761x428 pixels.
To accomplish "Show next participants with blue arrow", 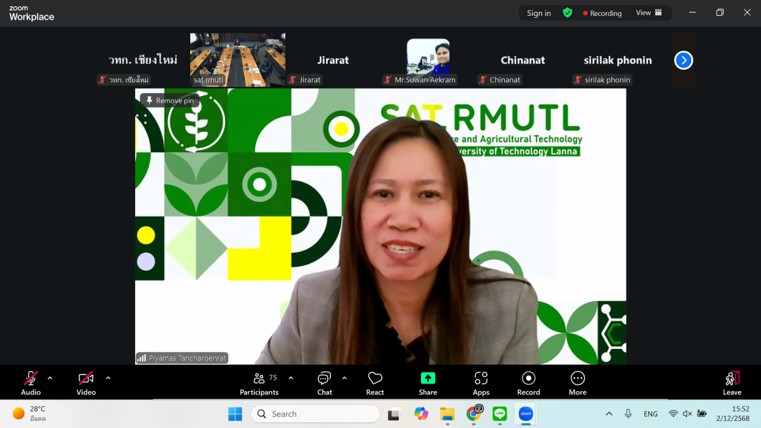I will click(x=683, y=60).
